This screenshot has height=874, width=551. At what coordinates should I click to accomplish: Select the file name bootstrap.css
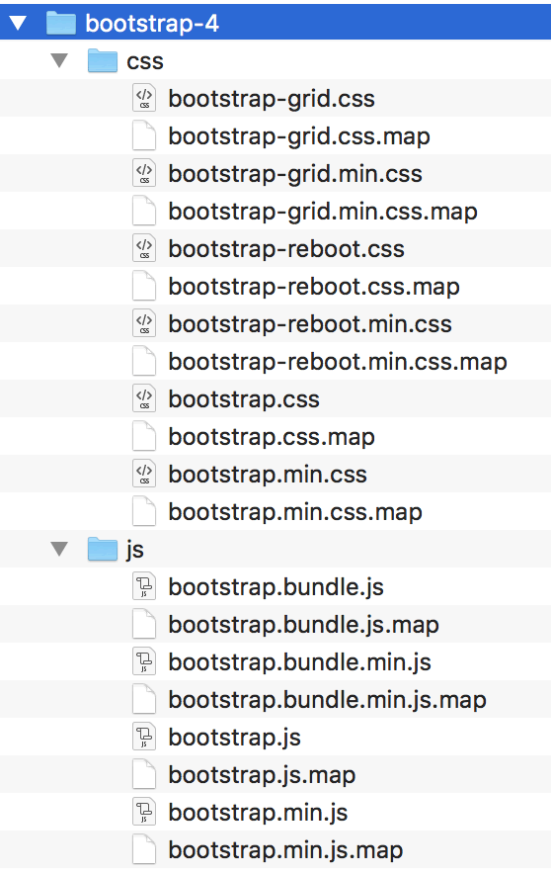[244, 399]
